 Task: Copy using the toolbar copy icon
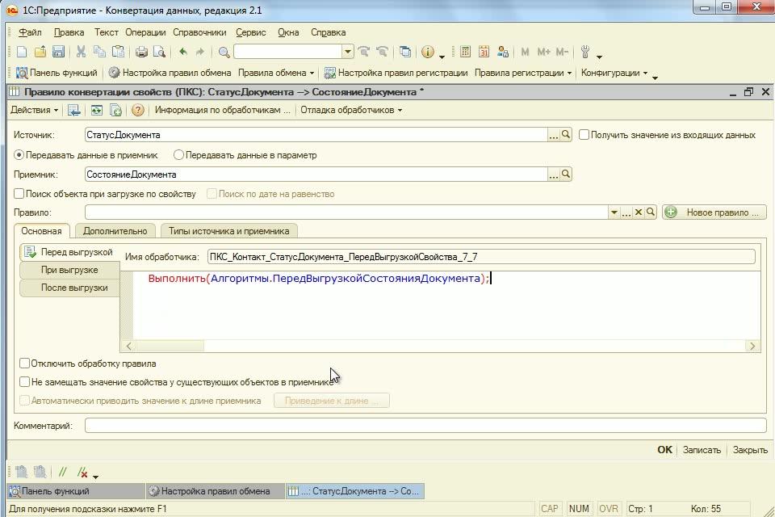[x=99, y=52]
